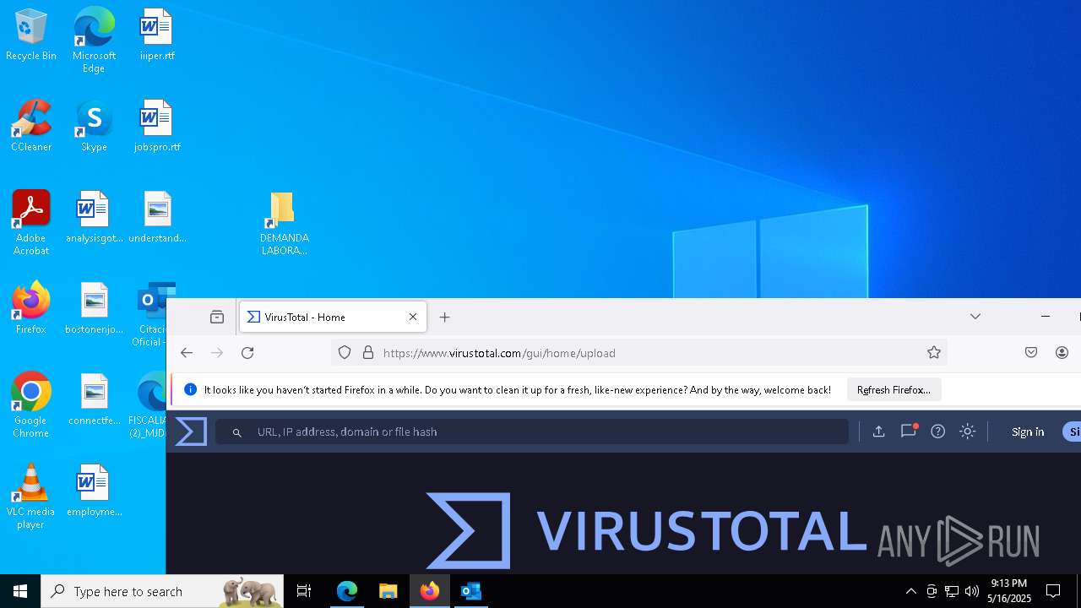Image resolution: width=1081 pixels, height=608 pixels.
Task: Select the connectfe image file on desktop
Action: (94, 399)
